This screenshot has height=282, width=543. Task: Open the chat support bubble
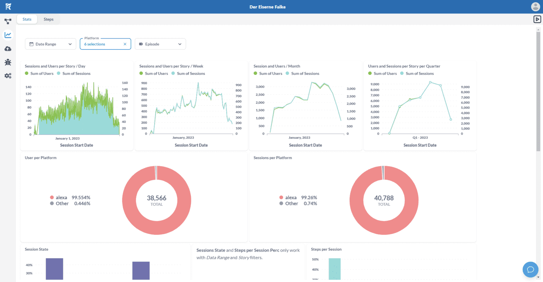click(530, 270)
